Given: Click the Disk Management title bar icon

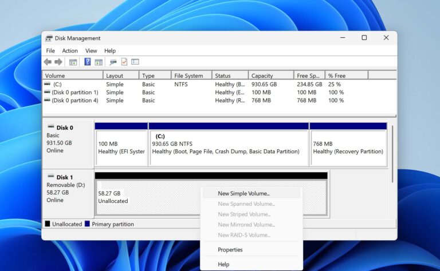Looking at the screenshot, I should point(49,38).
